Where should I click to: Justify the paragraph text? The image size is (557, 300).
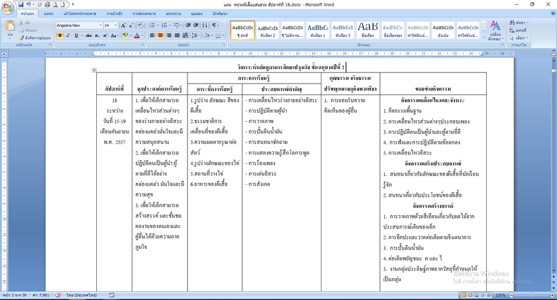click(x=177, y=35)
